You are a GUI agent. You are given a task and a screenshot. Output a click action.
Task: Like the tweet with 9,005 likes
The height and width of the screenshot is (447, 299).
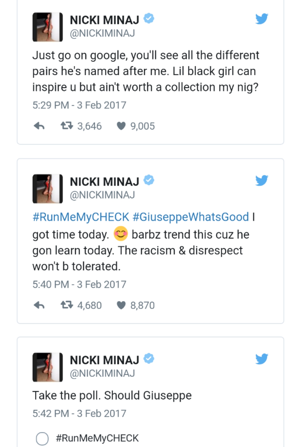(121, 126)
